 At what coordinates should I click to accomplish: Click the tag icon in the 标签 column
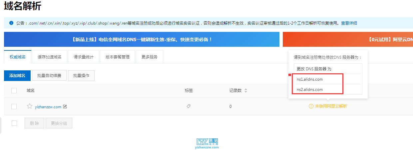tap(189, 106)
